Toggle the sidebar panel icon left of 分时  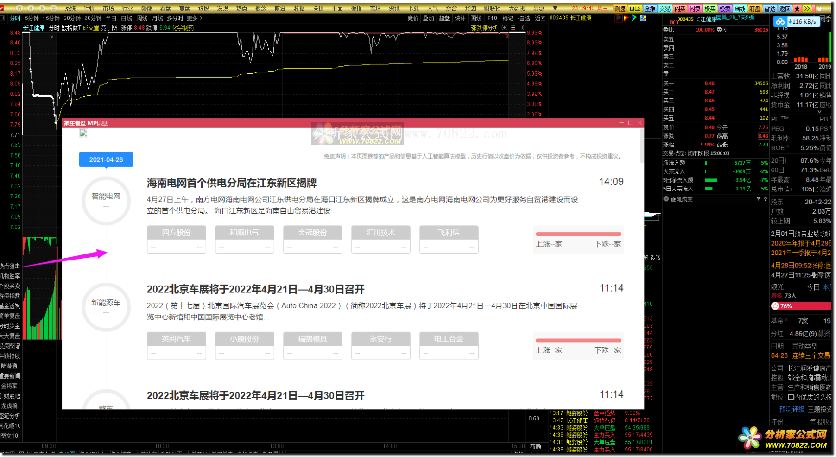pyautogui.click(x=3, y=18)
